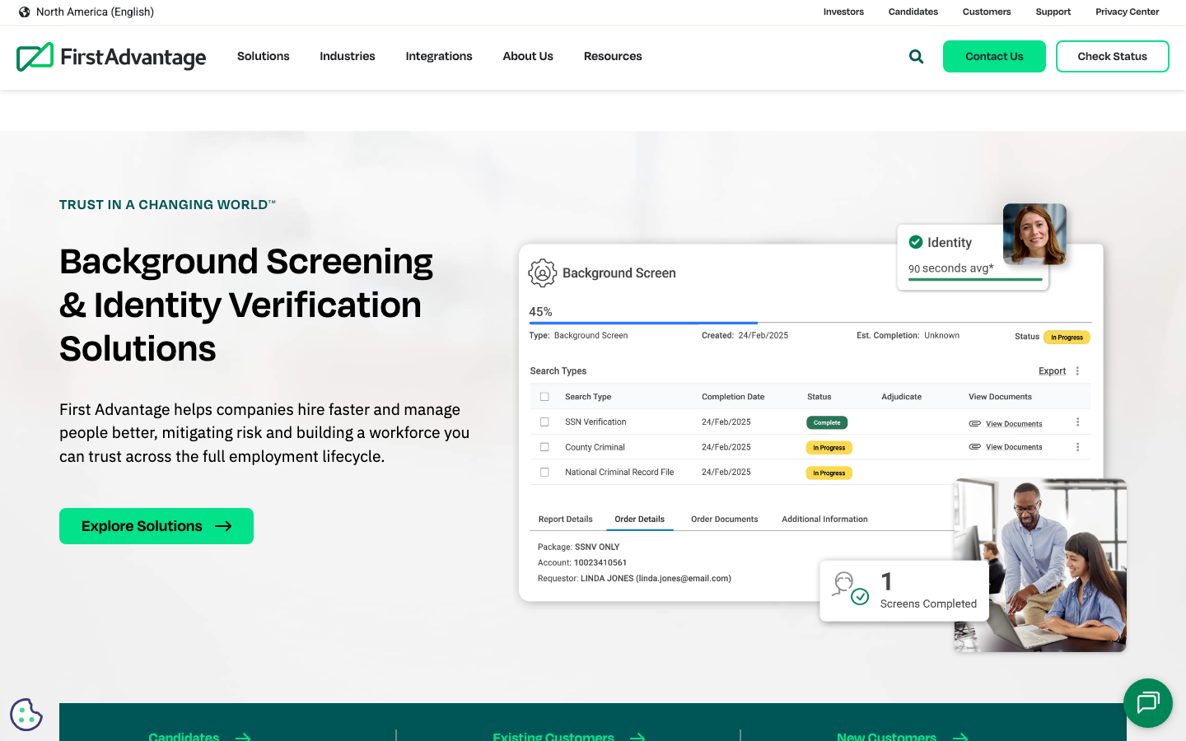Open the Additional Information tab

pos(824,520)
